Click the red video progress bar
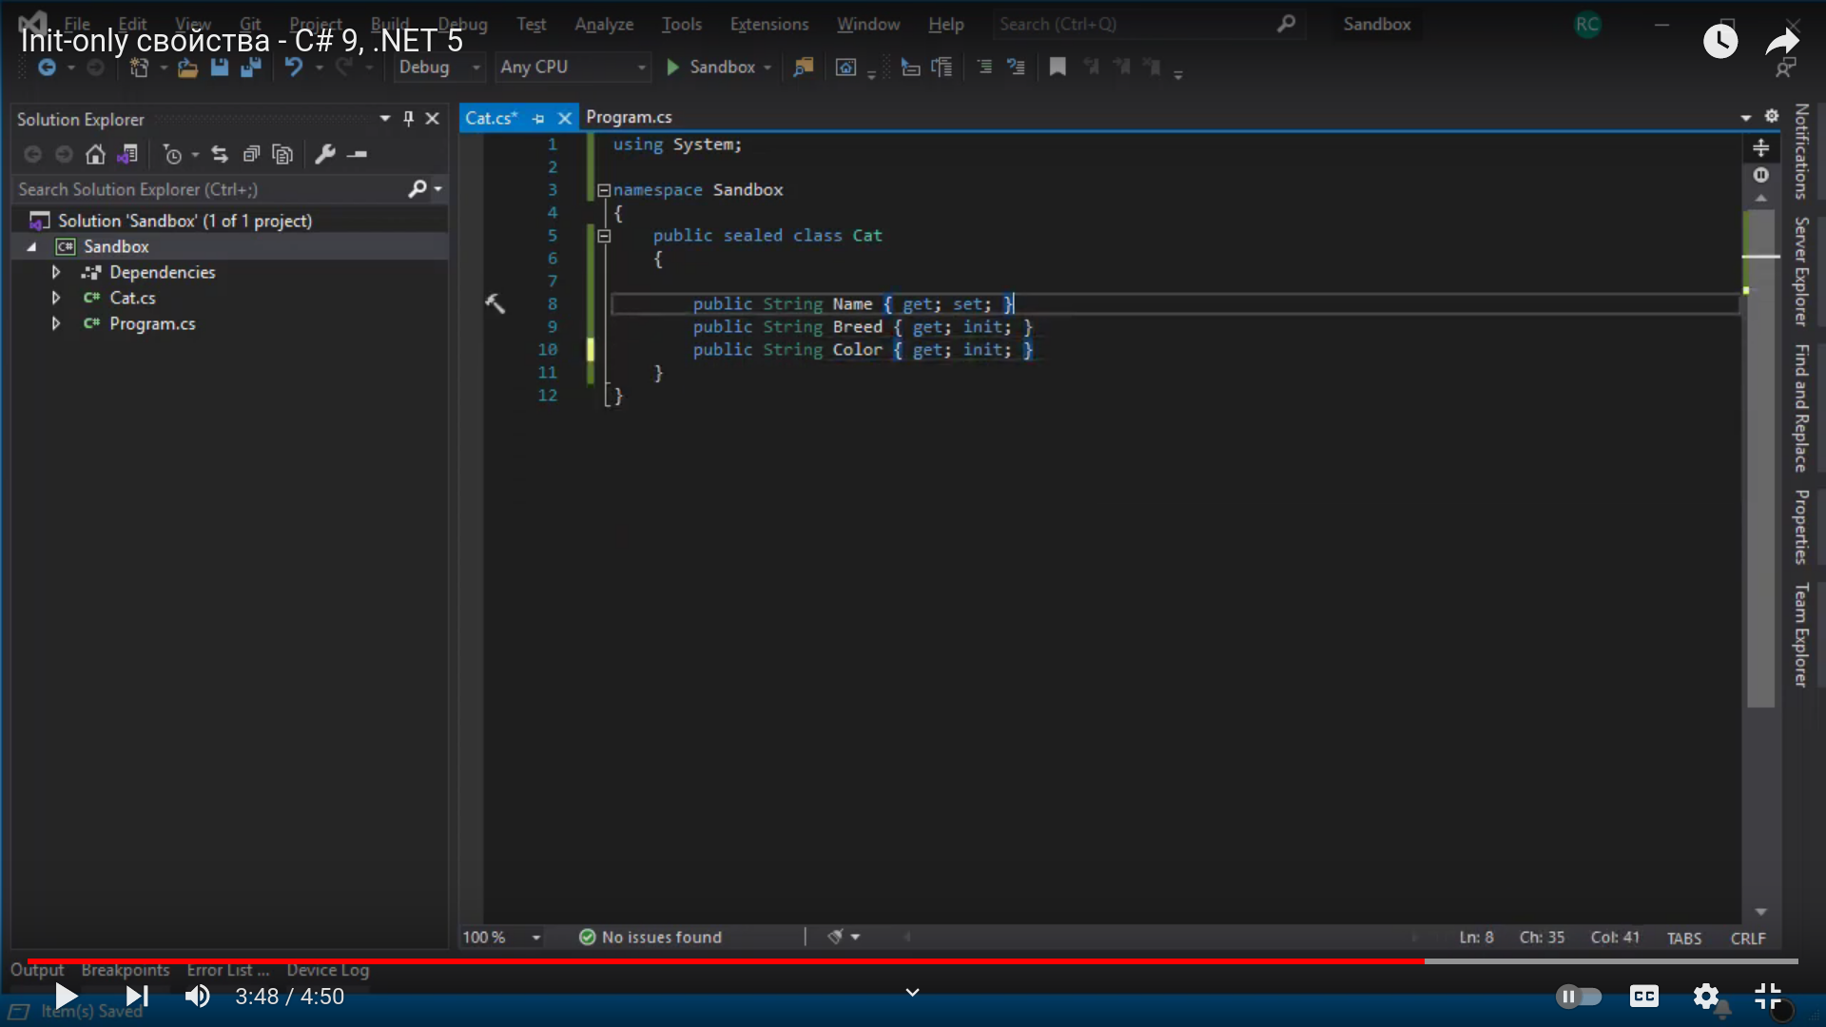Image resolution: width=1826 pixels, height=1027 pixels. coord(723,961)
